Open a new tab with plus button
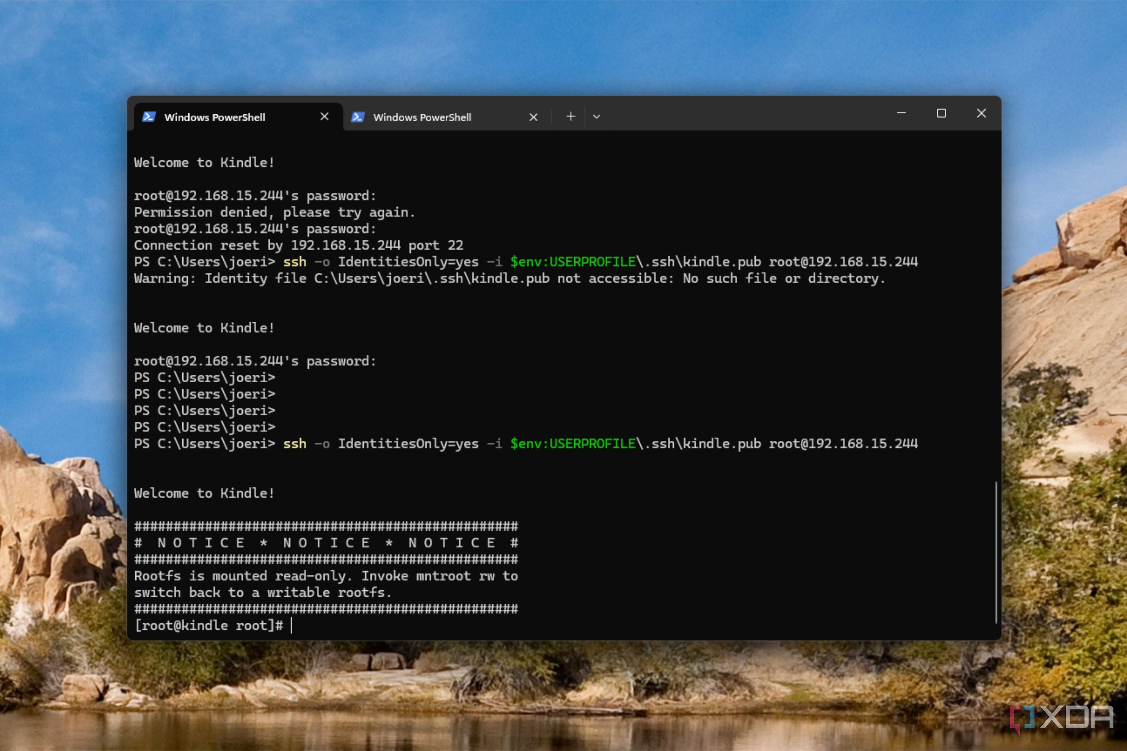Viewport: 1127px width, 751px height. (x=570, y=116)
